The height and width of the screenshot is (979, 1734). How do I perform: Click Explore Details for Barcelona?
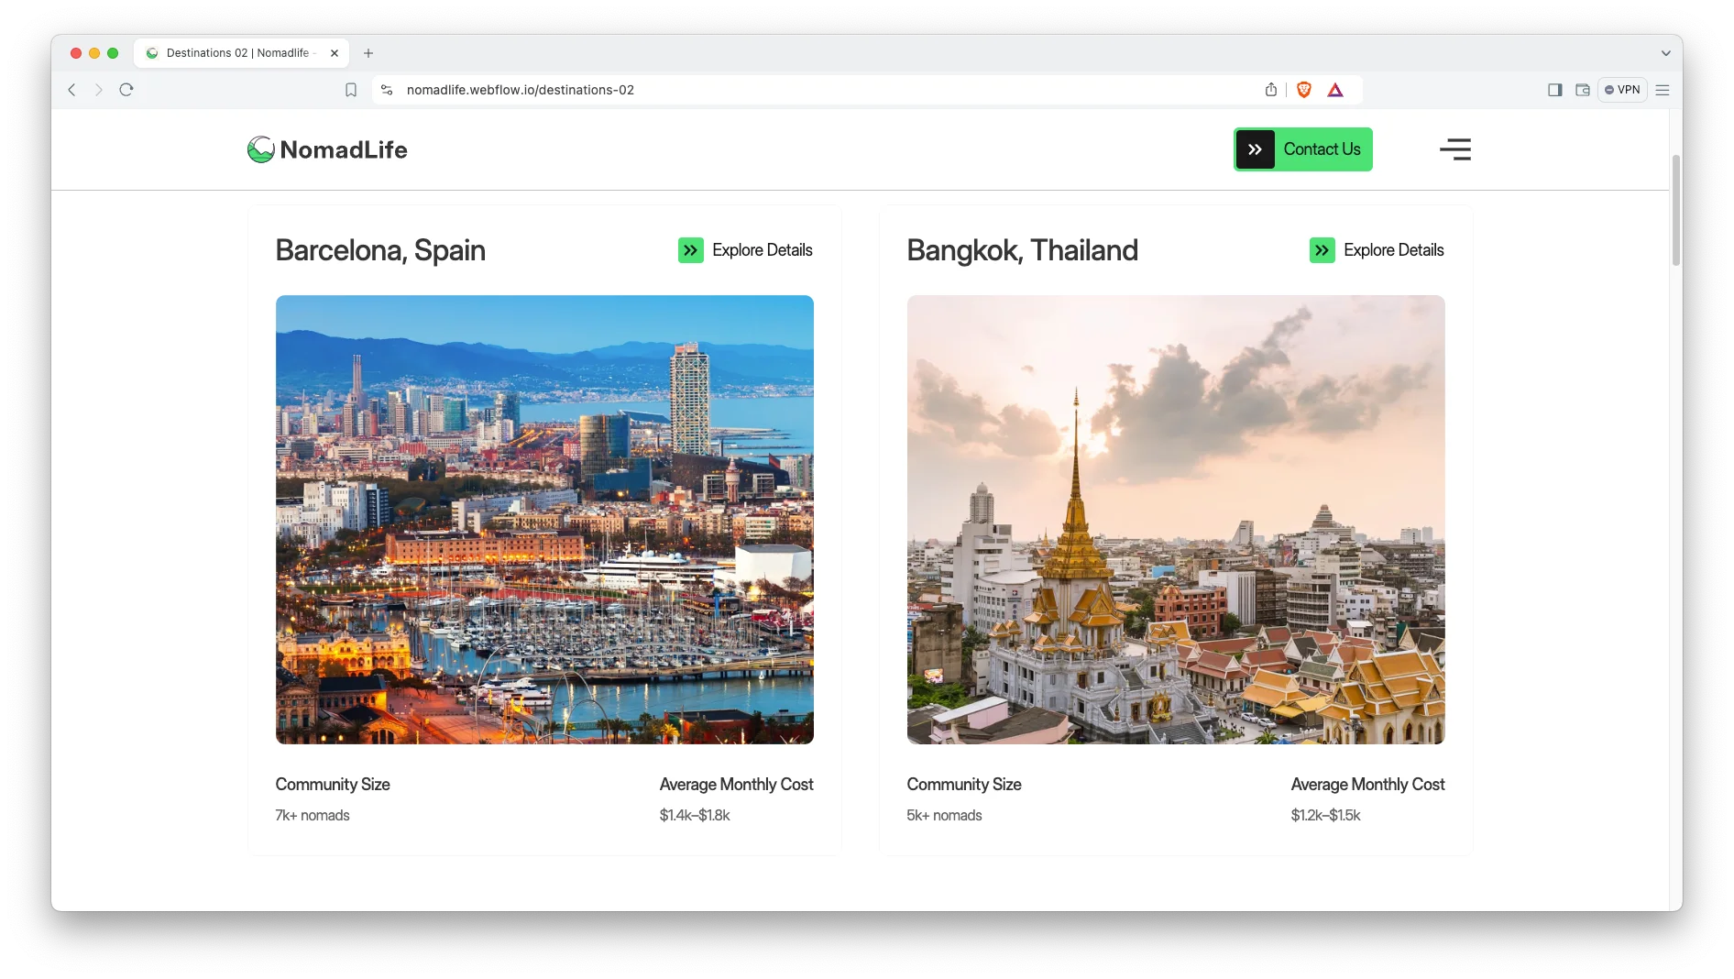(745, 250)
